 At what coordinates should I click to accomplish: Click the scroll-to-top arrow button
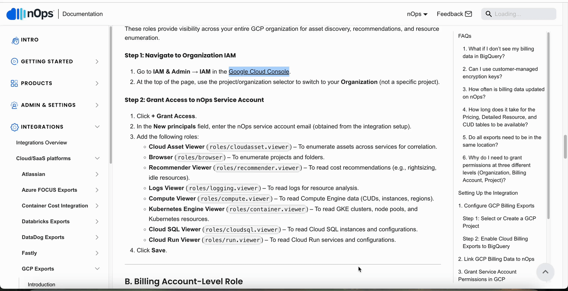[545, 272]
